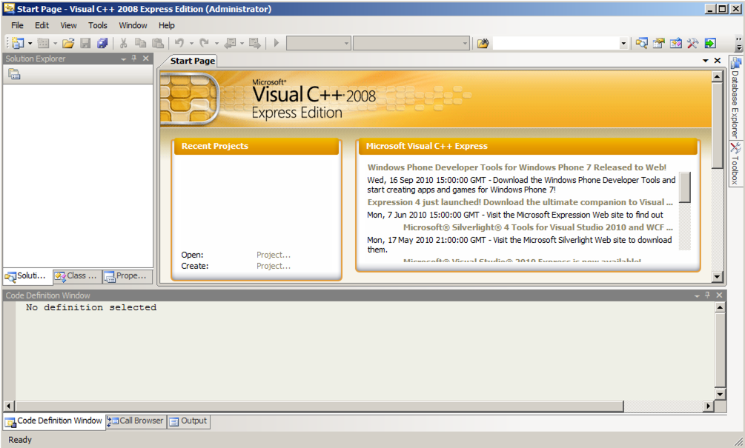Open the Find combo box dropdown arrow
Screen dimensions: 745x448
623,44
